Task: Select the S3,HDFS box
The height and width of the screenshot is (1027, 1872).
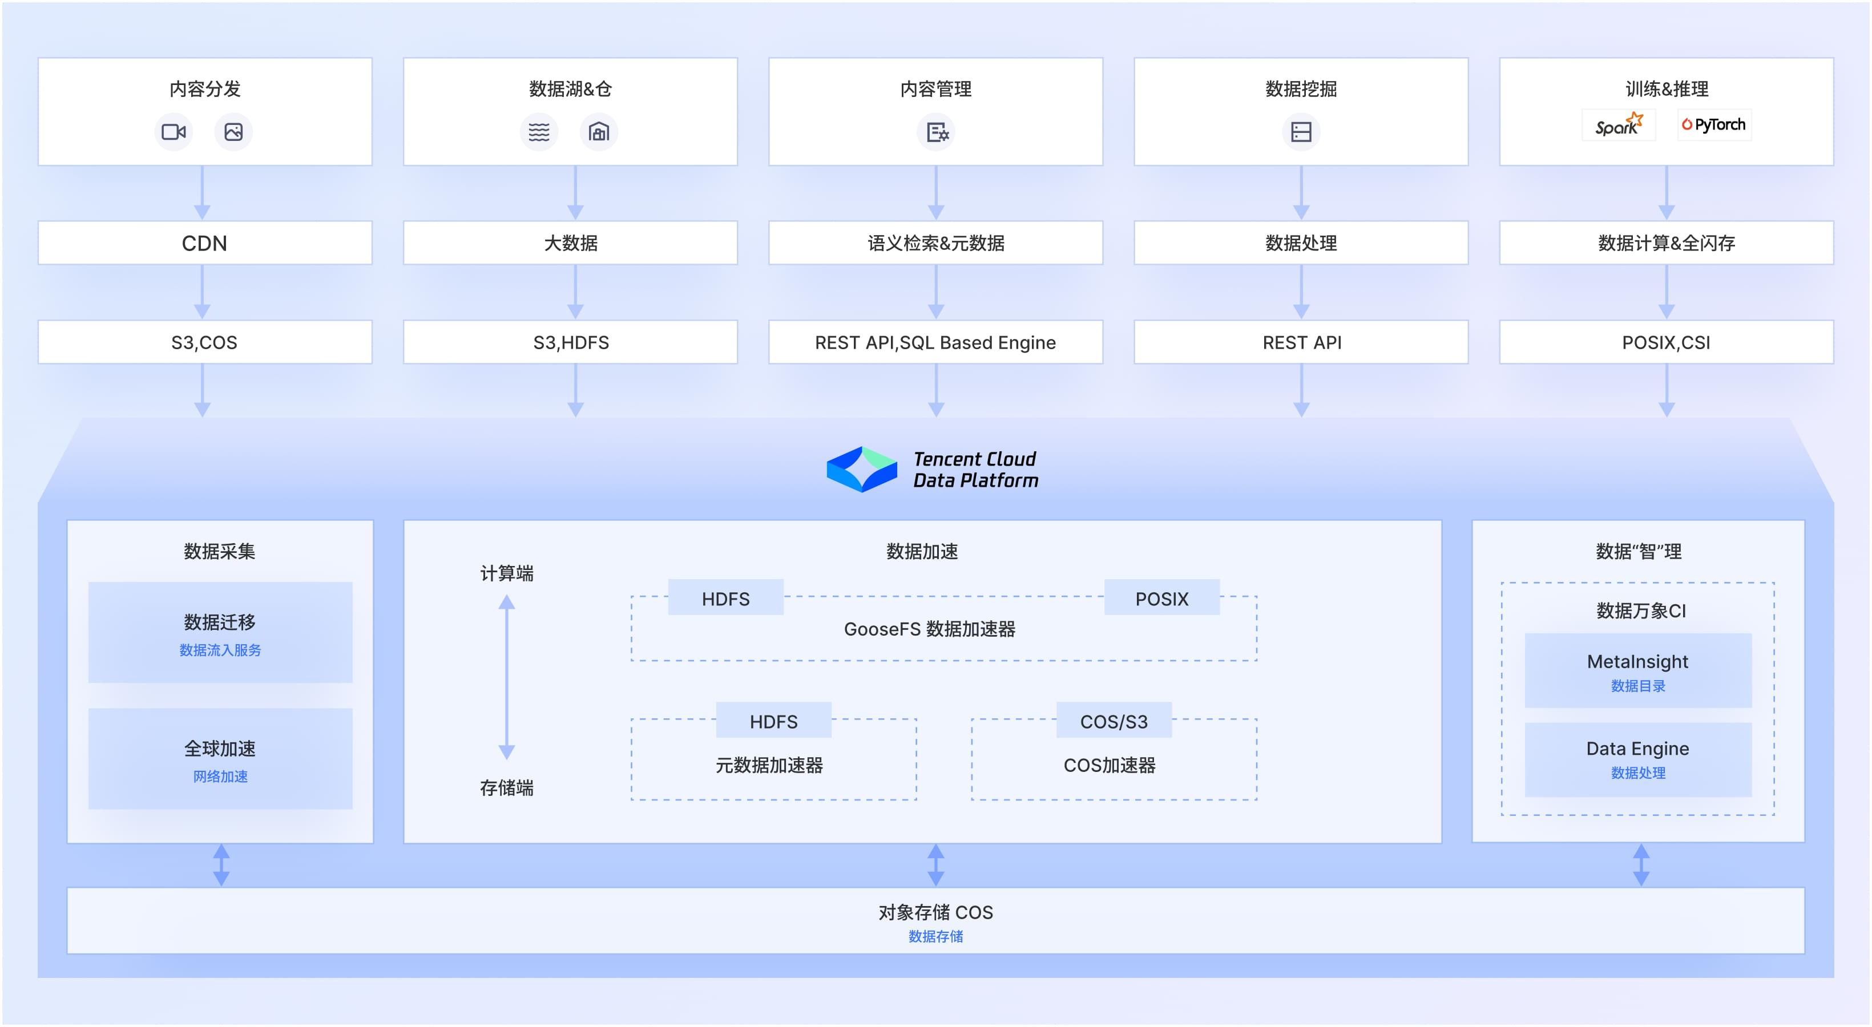Action: [x=571, y=342]
